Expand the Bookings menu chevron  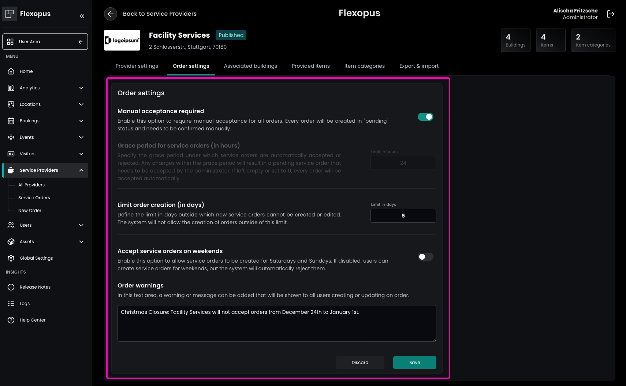coord(81,121)
